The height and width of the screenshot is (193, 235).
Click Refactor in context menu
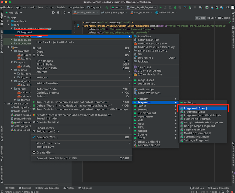click(82, 77)
